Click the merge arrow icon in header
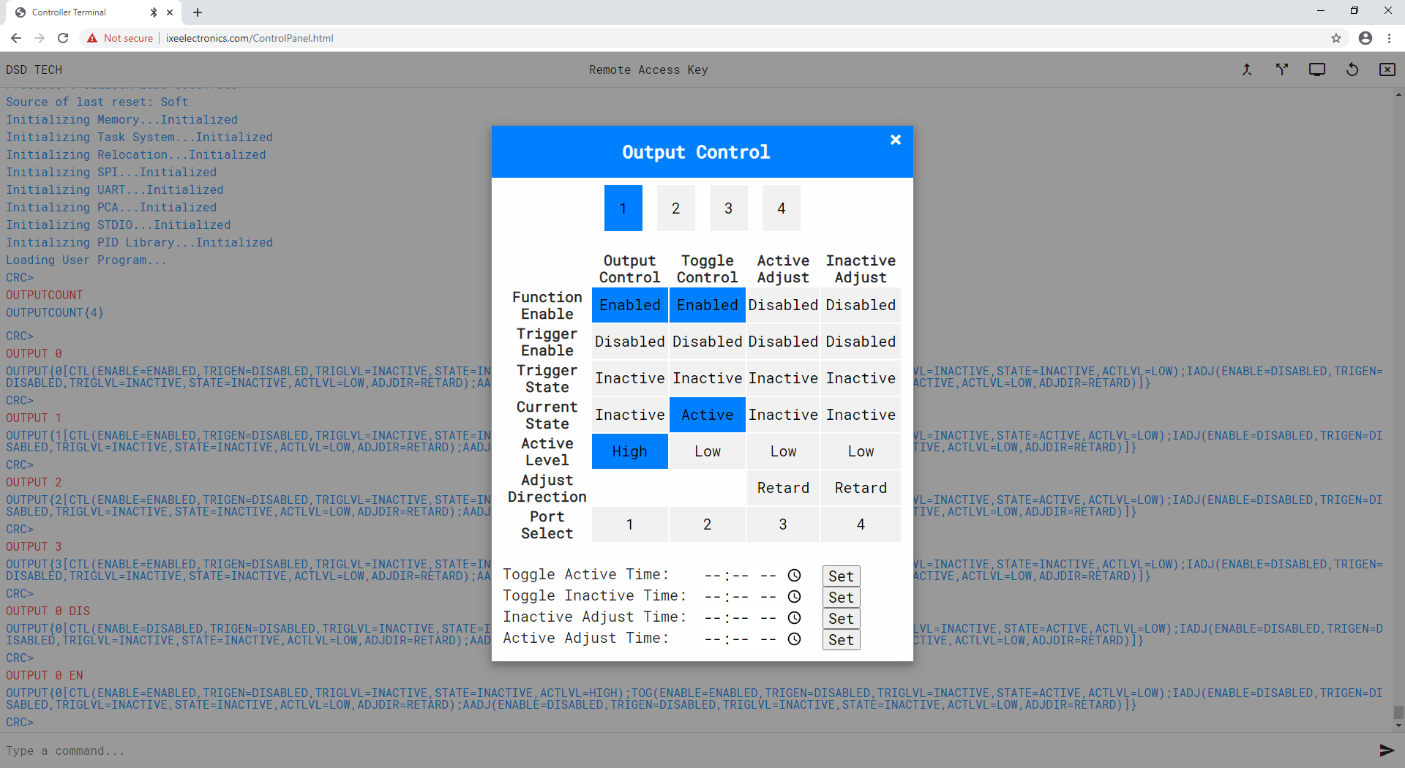The height and width of the screenshot is (768, 1405). [1247, 69]
